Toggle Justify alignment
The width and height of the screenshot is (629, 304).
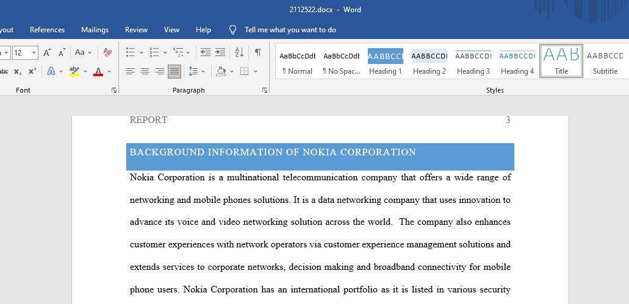pyautogui.click(x=174, y=72)
